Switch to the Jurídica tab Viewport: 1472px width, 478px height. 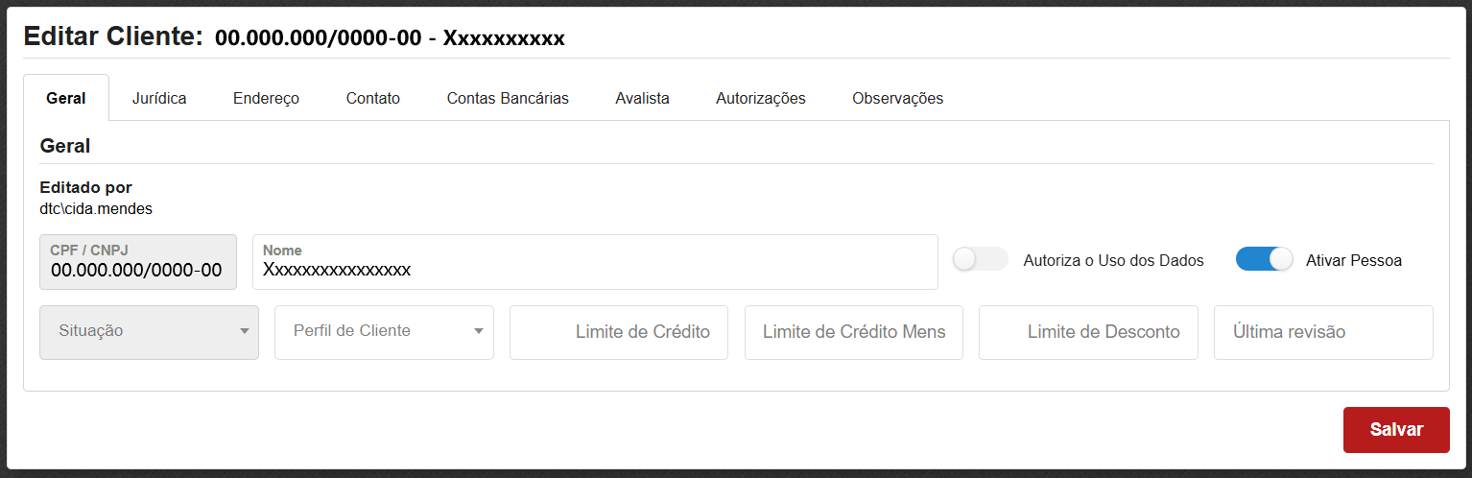[x=159, y=98]
